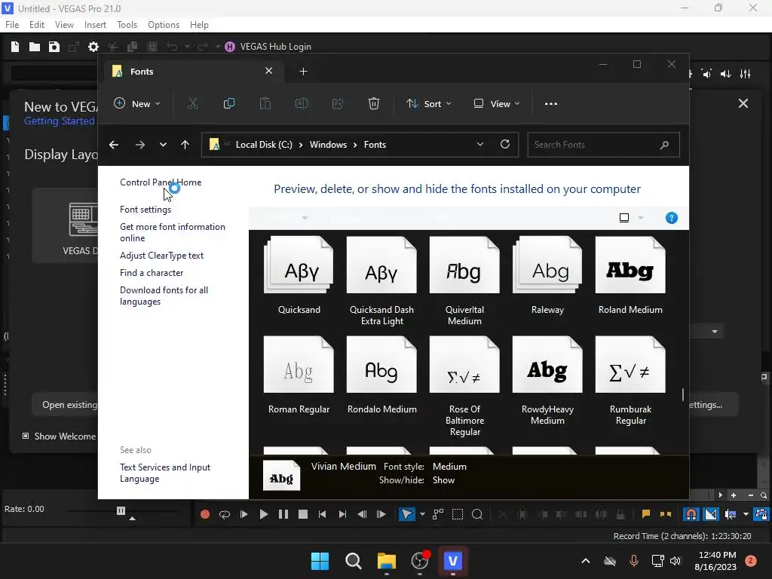Open the Insert menu in VEGAS
This screenshot has width=772, height=579.
pos(95,25)
